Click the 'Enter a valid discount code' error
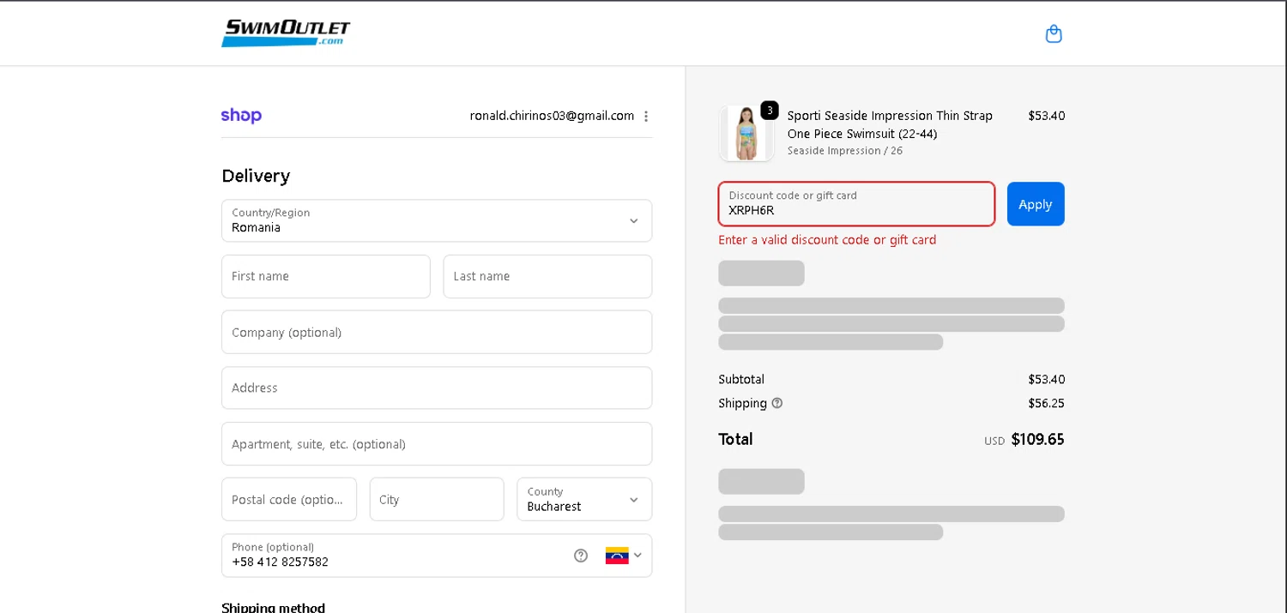Viewport: 1287px width, 613px height. coord(827,240)
